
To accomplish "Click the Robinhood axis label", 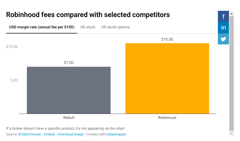I will coord(167,118).
